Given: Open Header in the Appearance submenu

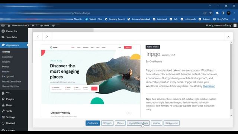Looking at the screenshot, I should click(6, 71).
